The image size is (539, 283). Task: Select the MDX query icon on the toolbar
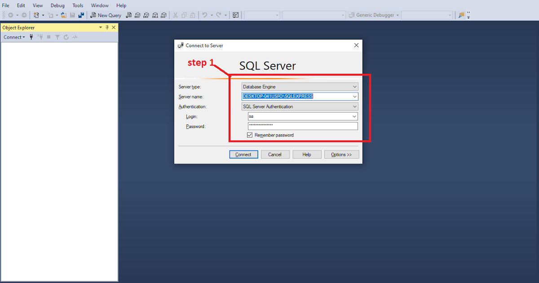click(137, 15)
